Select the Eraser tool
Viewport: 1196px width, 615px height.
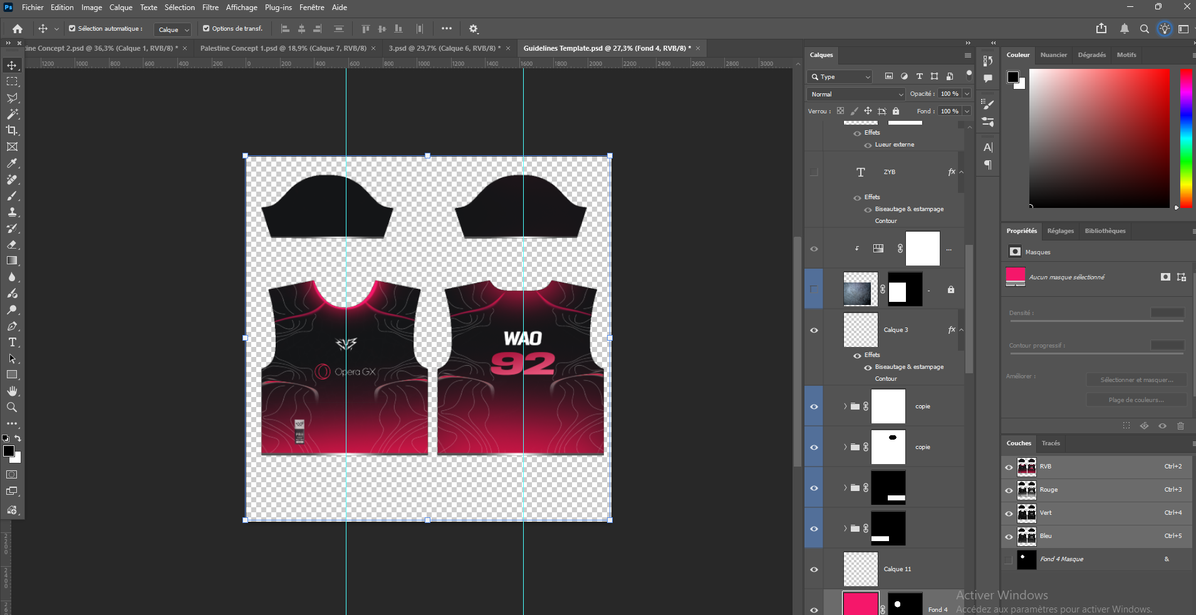[12, 244]
